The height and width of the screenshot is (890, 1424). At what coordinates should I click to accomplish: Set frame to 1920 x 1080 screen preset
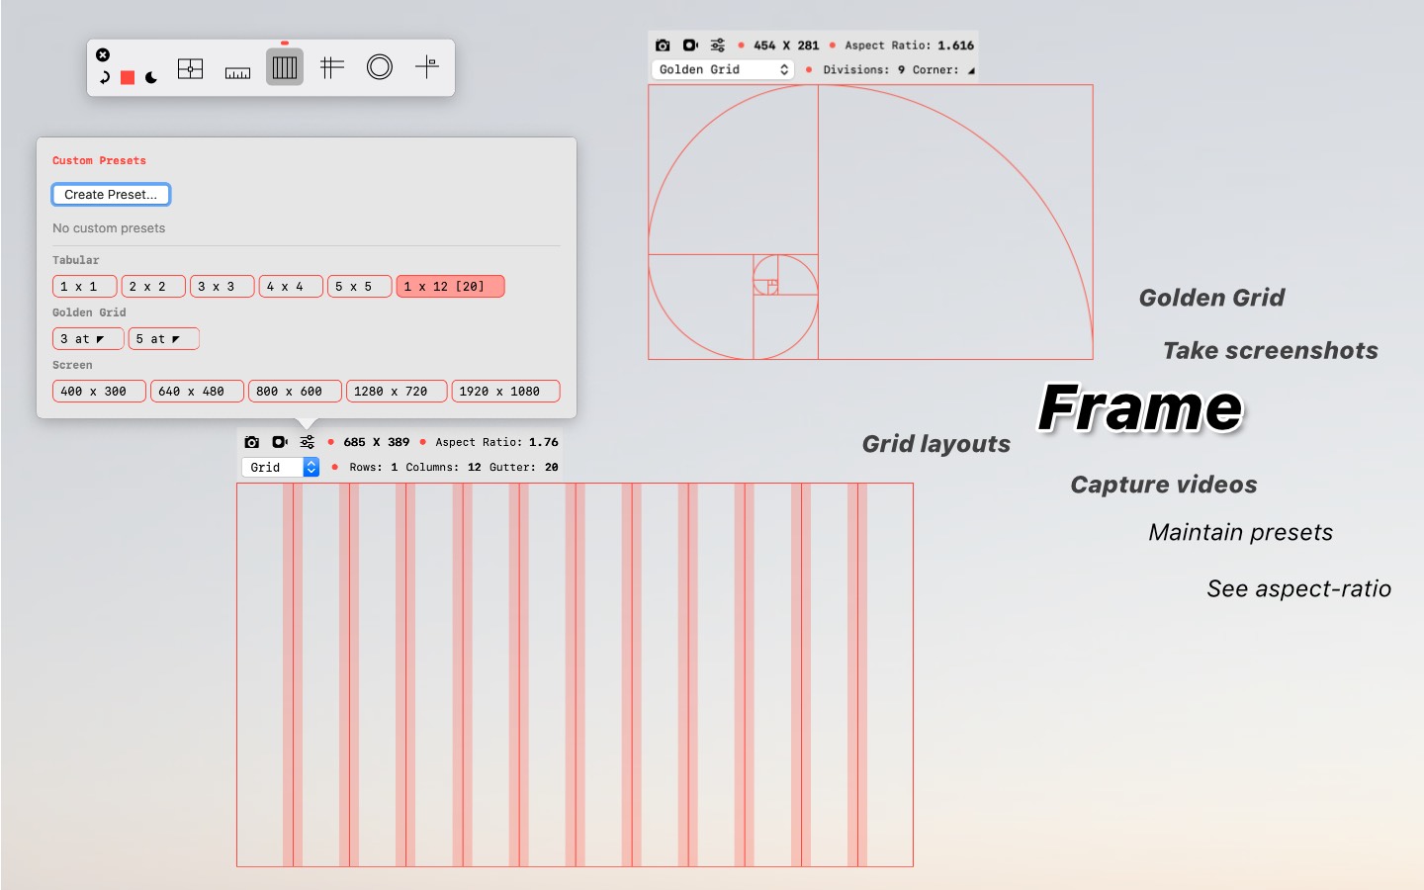506,392
